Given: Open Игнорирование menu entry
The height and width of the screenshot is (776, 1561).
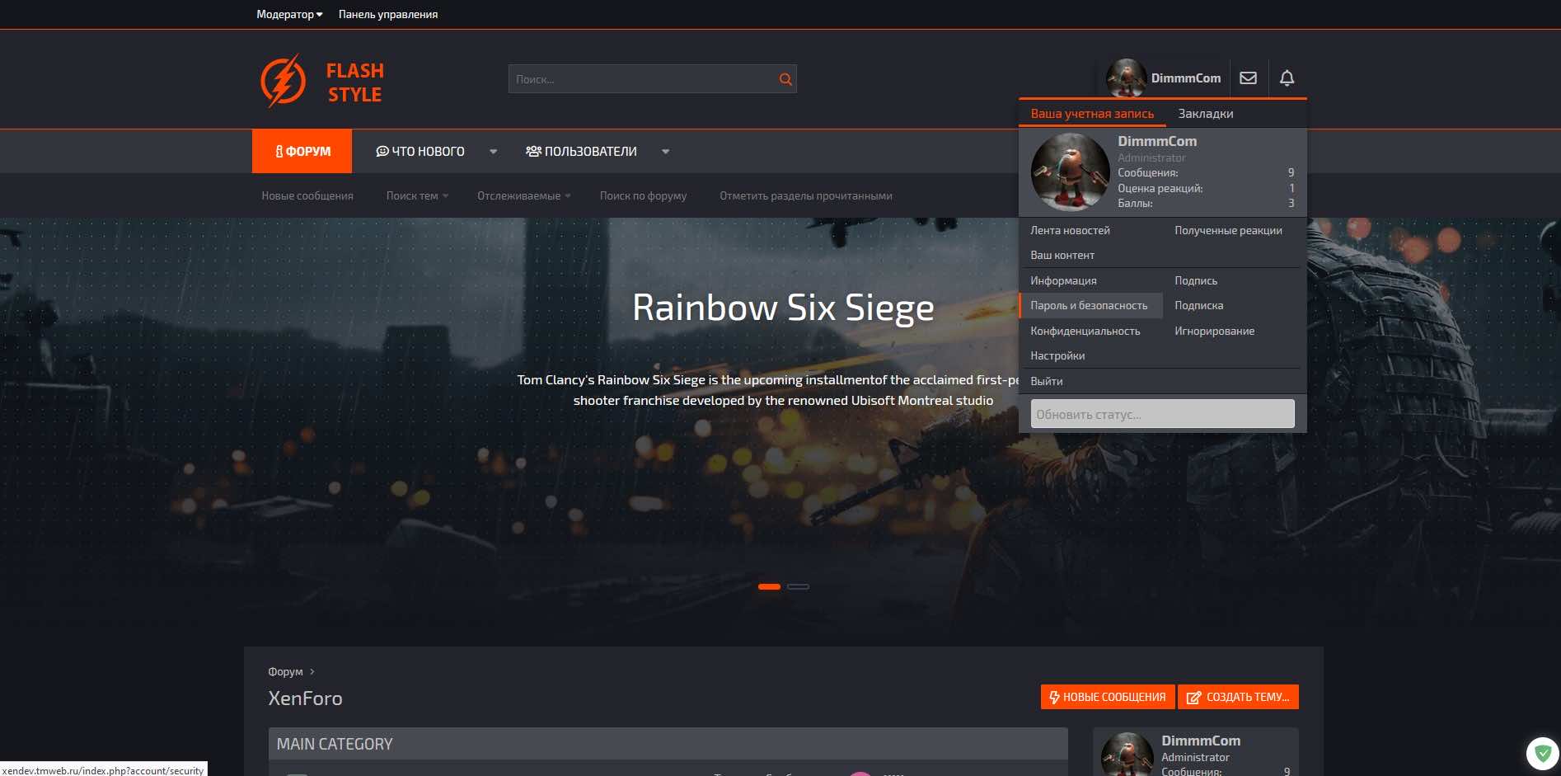Looking at the screenshot, I should 1214,331.
